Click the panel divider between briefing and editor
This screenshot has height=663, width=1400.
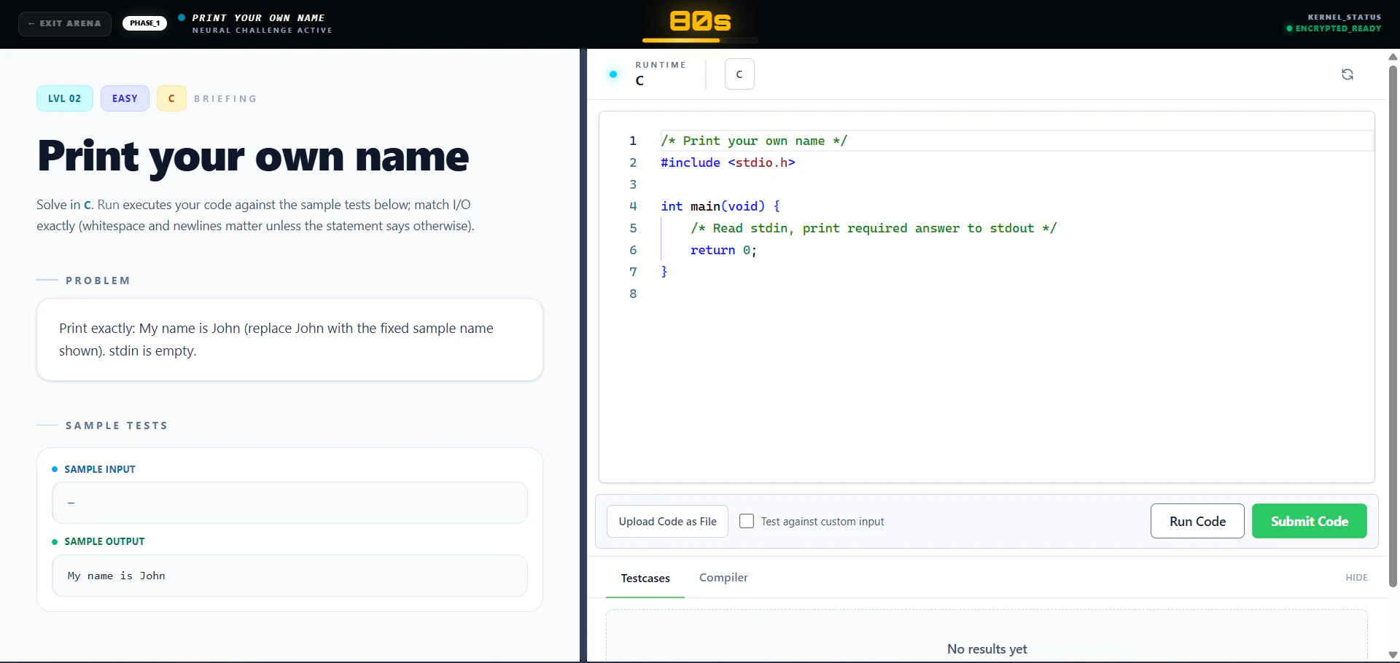point(583,356)
